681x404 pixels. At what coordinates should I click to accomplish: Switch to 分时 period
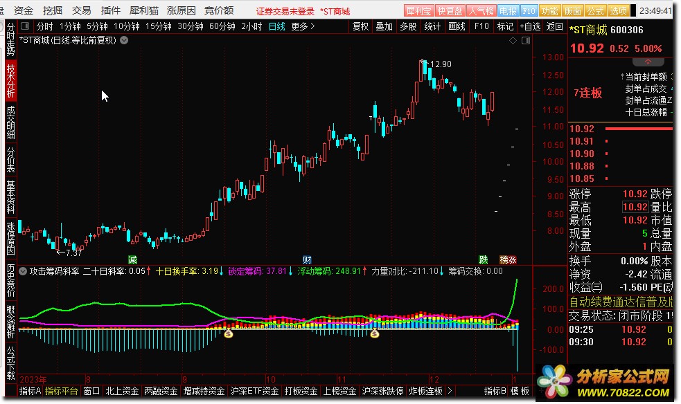point(45,26)
